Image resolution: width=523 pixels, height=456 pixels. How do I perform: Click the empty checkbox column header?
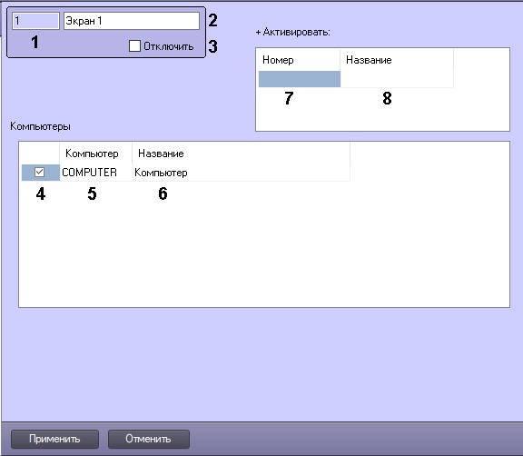click(40, 154)
